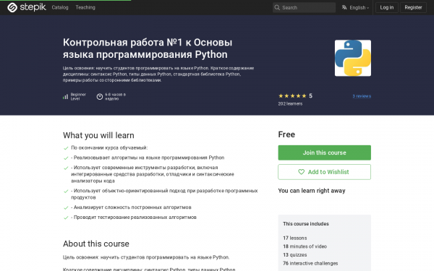Click the magnifier search icon
Viewport: 434px width, 271px height.
(277, 7)
